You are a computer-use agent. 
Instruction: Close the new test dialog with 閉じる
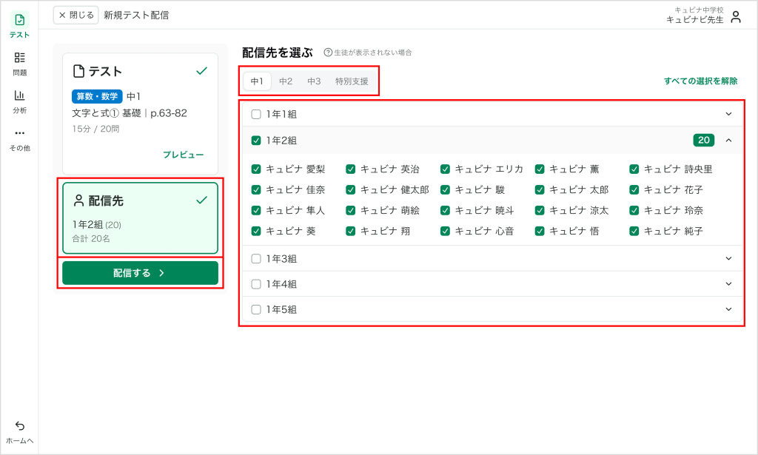click(76, 15)
